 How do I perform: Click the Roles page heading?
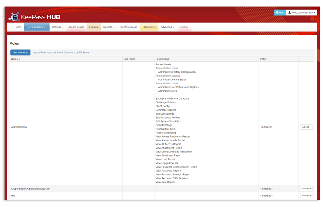(x=14, y=43)
